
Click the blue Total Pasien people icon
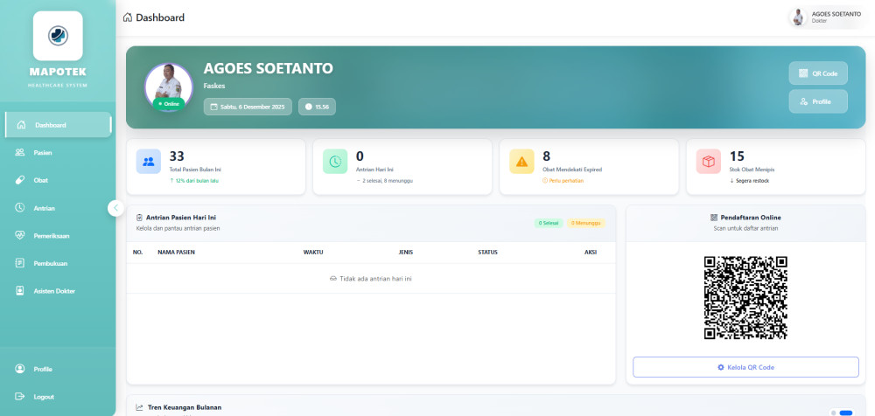tap(149, 161)
